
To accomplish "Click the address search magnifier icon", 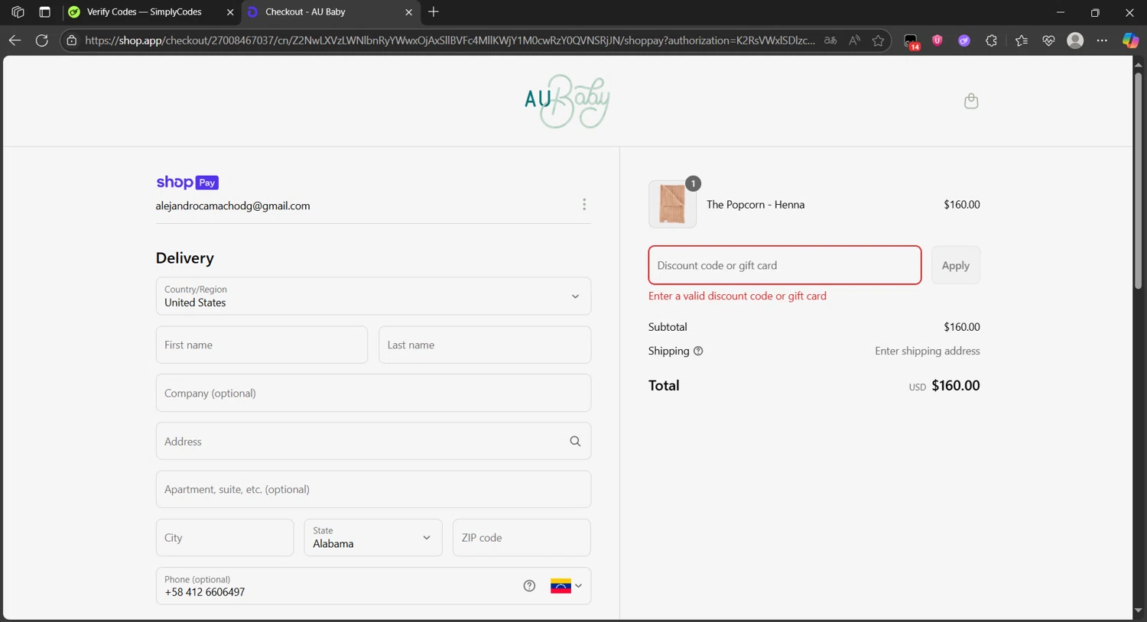I will coord(575,442).
